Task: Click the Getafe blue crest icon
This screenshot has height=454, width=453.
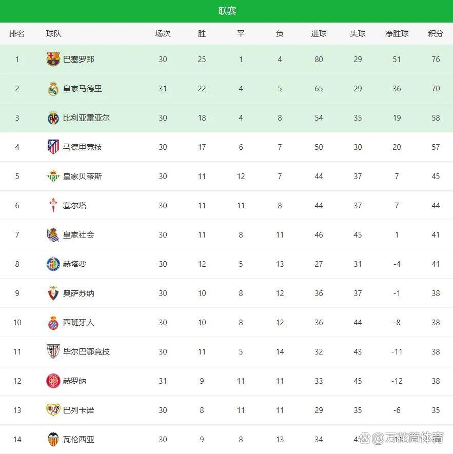Action: tap(53, 264)
